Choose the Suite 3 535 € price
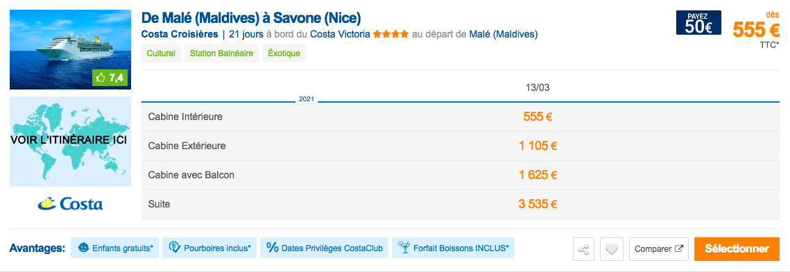The width and height of the screenshot is (790, 272). [538, 205]
